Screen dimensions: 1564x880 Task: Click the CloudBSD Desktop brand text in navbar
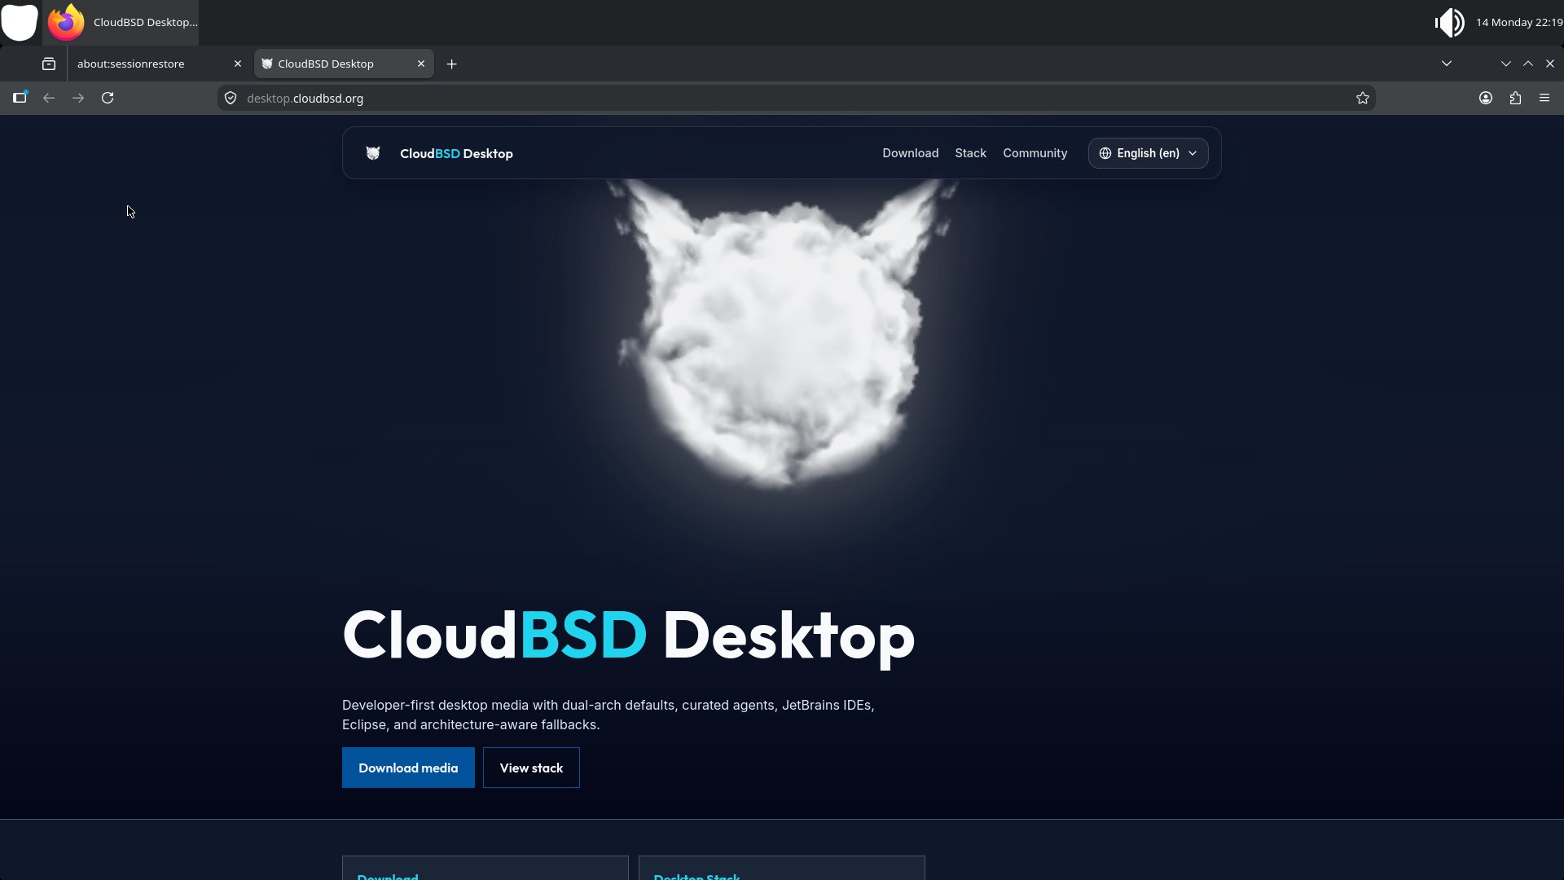tap(456, 153)
